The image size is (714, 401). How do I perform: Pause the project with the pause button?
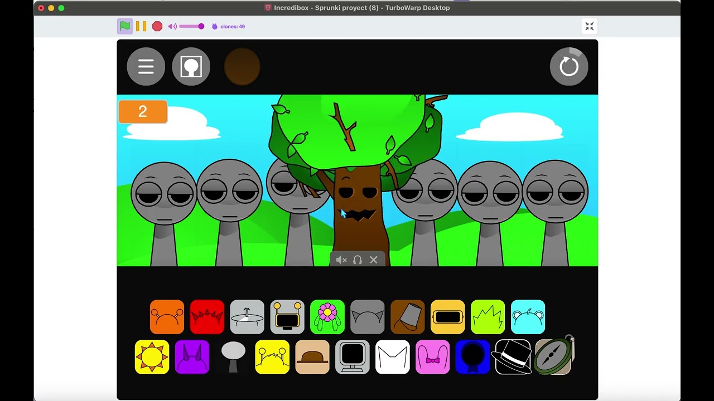coord(141,26)
